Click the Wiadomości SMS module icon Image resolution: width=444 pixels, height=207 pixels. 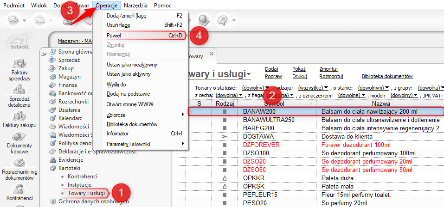52,135
